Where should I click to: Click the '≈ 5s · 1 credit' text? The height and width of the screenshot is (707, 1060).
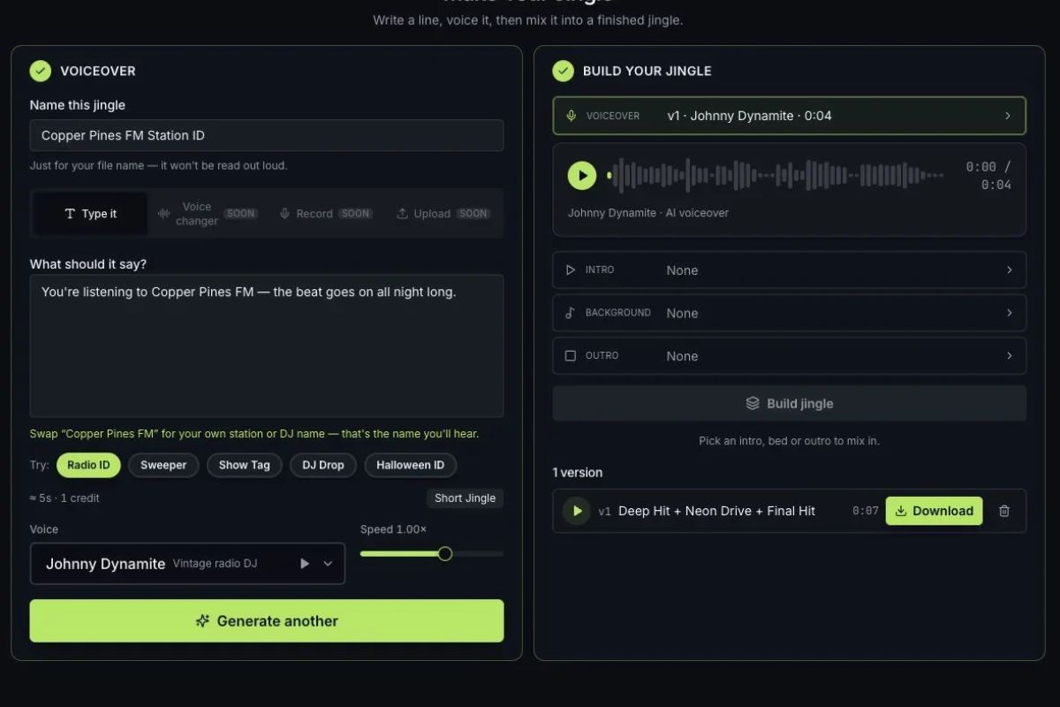point(64,498)
